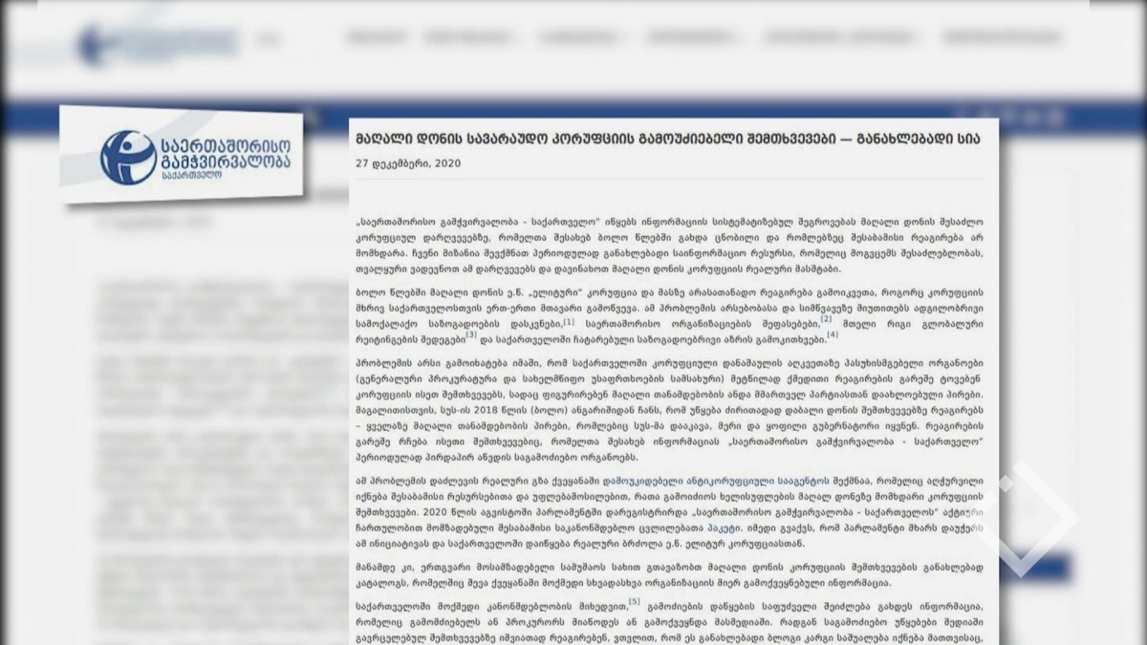The width and height of the screenshot is (1147, 645).
Task: Jump to footnote reference [3]
Action: pos(471,335)
